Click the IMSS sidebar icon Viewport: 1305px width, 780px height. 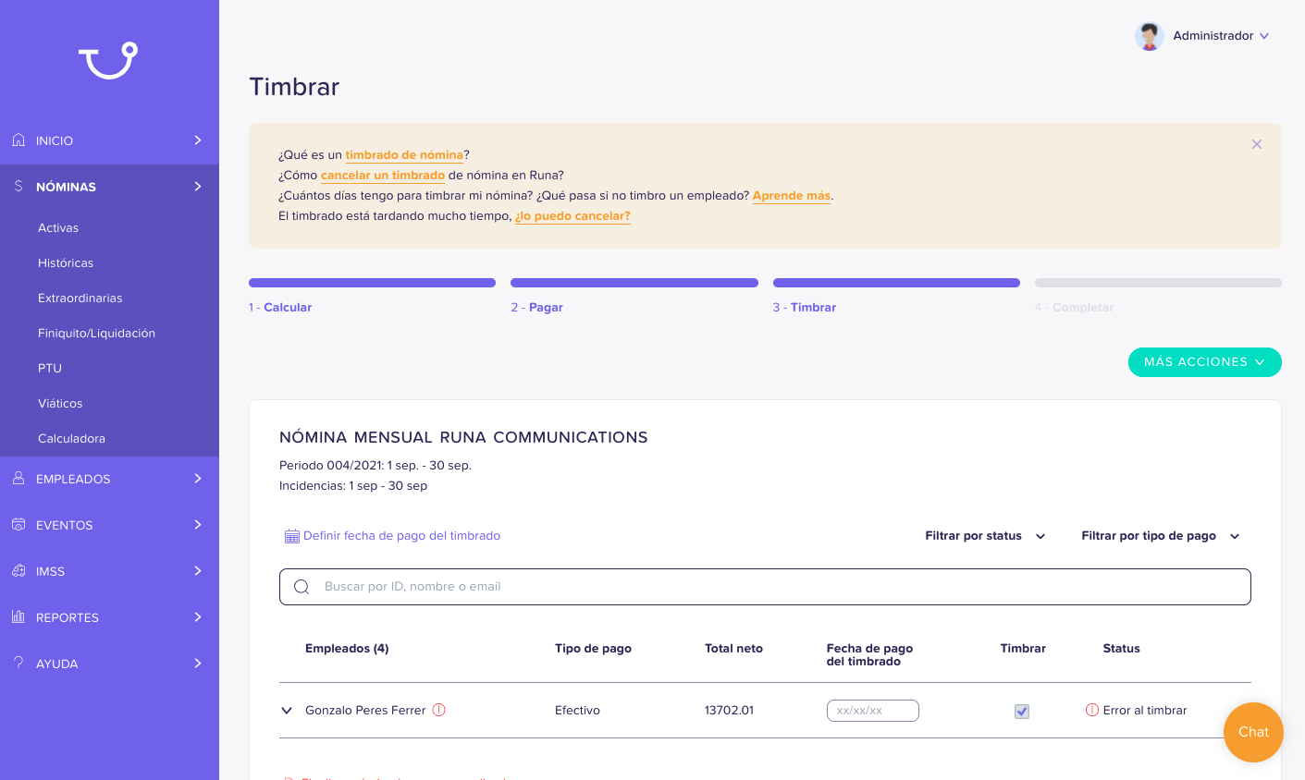coord(18,570)
